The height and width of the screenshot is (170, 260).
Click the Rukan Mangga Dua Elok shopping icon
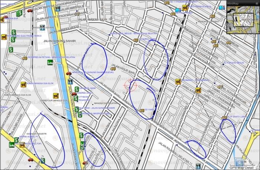(23, 85)
